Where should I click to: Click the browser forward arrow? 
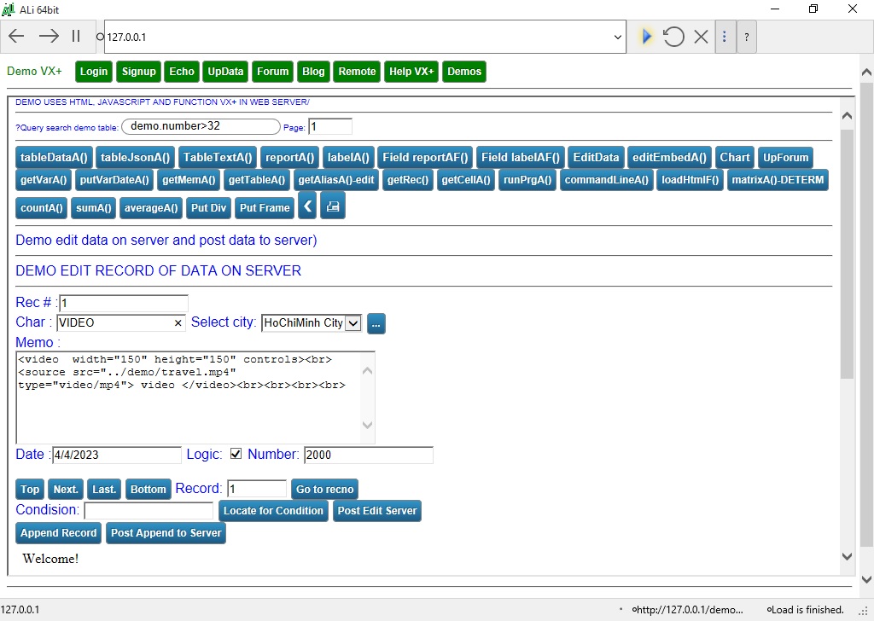point(49,36)
